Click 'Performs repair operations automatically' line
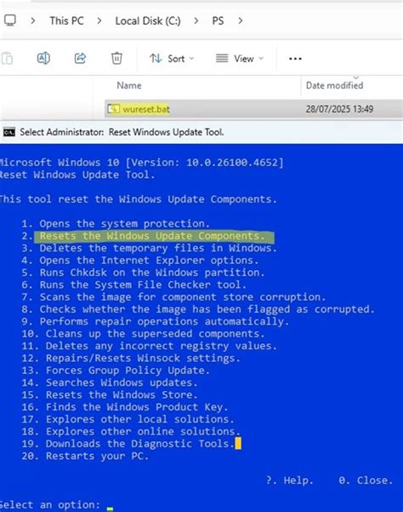The image size is (403, 512). click(x=156, y=321)
